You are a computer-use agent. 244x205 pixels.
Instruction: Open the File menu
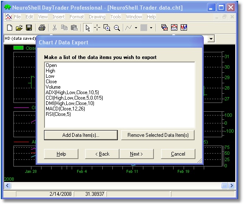17,17
